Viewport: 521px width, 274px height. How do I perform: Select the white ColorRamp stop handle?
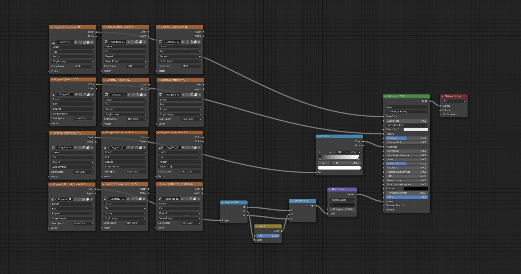[x=359, y=158]
